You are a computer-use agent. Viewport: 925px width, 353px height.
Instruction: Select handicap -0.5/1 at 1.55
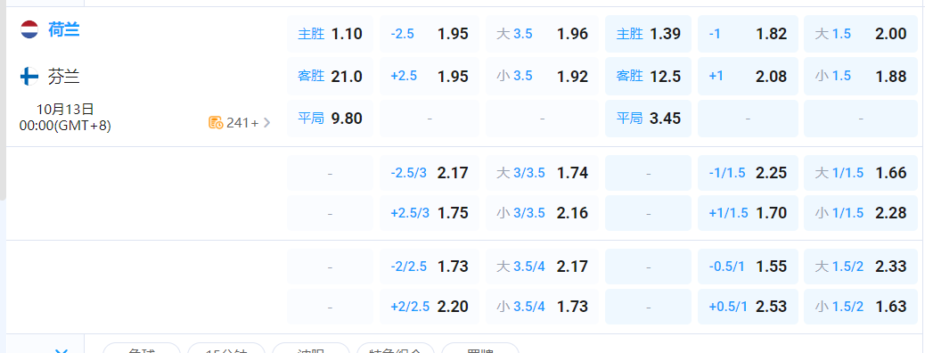pyautogui.click(x=748, y=267)
